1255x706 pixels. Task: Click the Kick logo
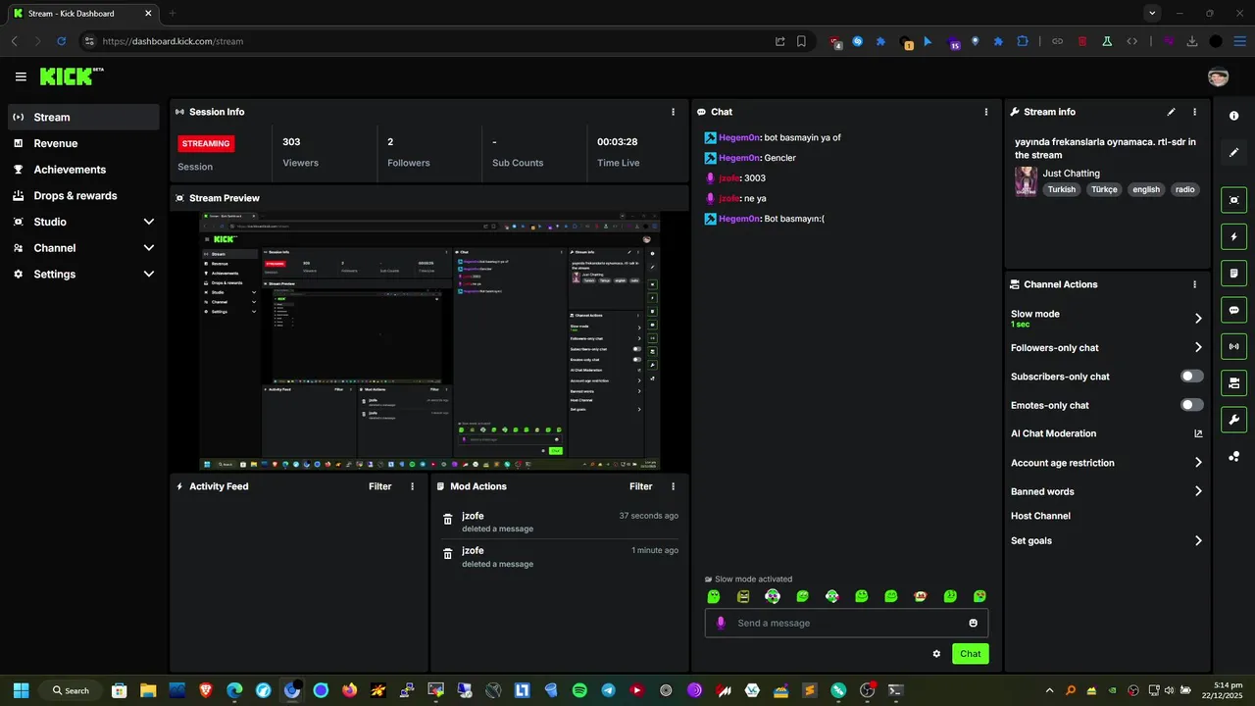71,76
